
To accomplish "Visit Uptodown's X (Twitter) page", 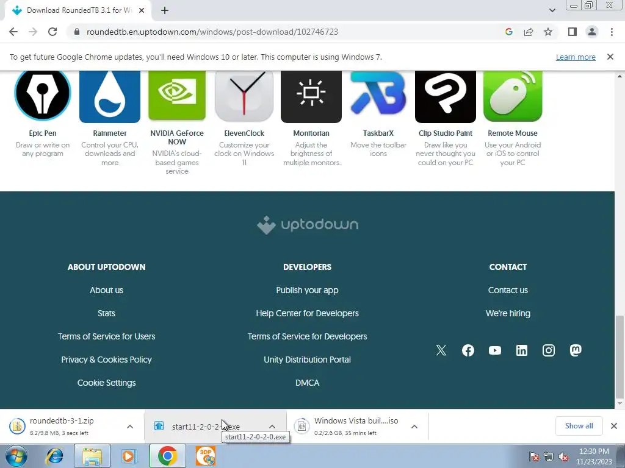I will pos(441,350).
